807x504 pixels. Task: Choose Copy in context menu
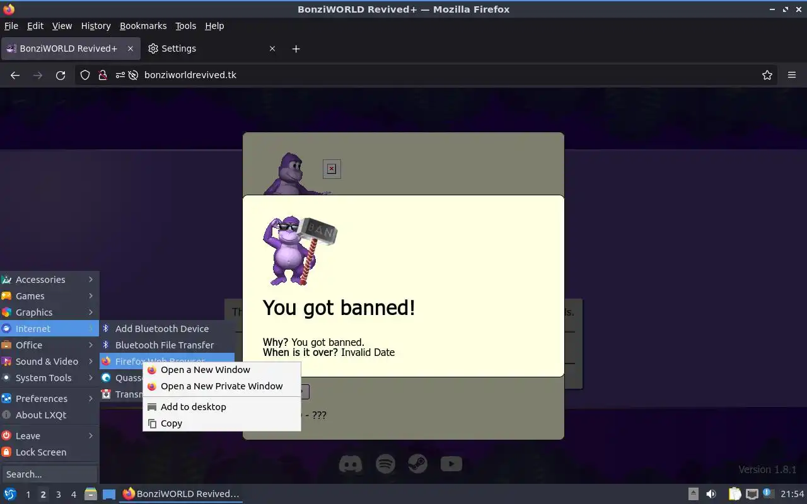pyautogui.click(x=222, y=423)
